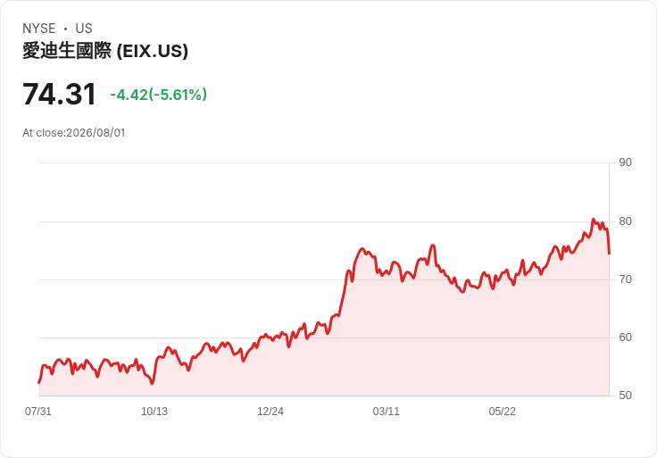Click the chart line start at 07/31
The image size is (657, 458).
[39, 382]
